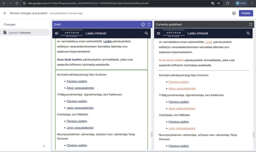
Task: Open Alpon varauskalenteri link in Draft
Action: coord(80,88)
